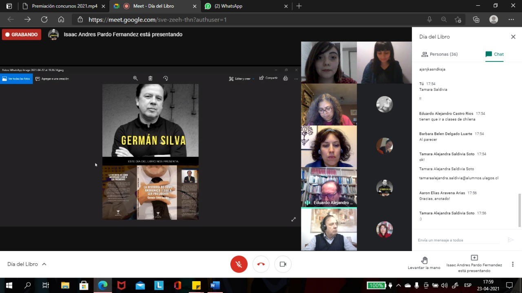Open Edge profile avatar
522x293 pixels.
(x=493, y=19)
